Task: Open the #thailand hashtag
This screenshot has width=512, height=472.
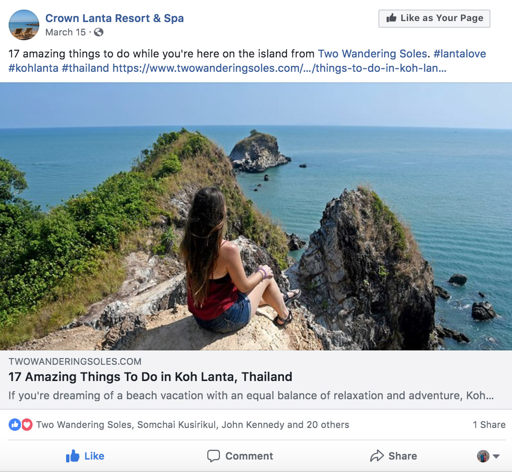Action: coord(85,68)
